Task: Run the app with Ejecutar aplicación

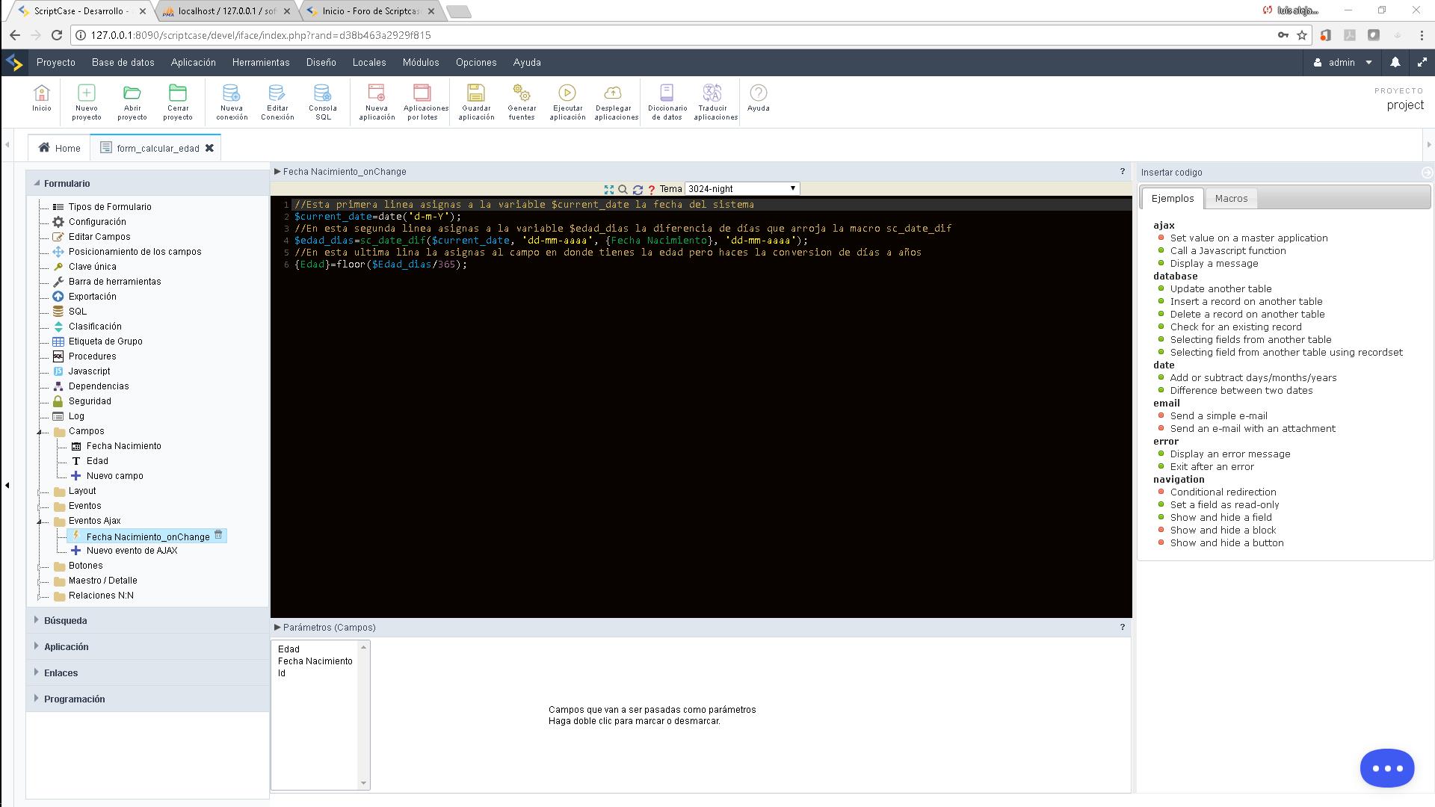Action: click(x=567, y=102)
